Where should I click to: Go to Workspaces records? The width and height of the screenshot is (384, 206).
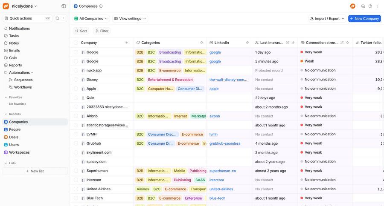pos(35,152)
